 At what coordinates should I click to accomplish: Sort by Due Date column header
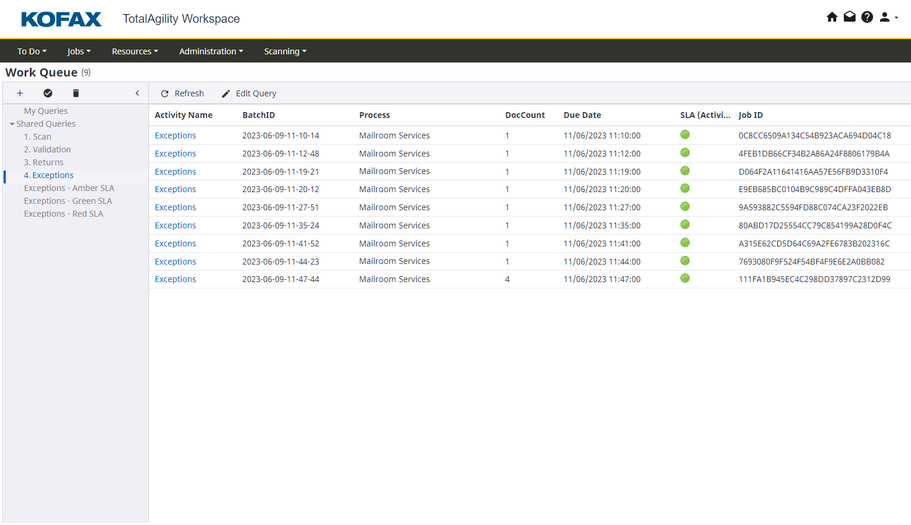click(582, 115)
